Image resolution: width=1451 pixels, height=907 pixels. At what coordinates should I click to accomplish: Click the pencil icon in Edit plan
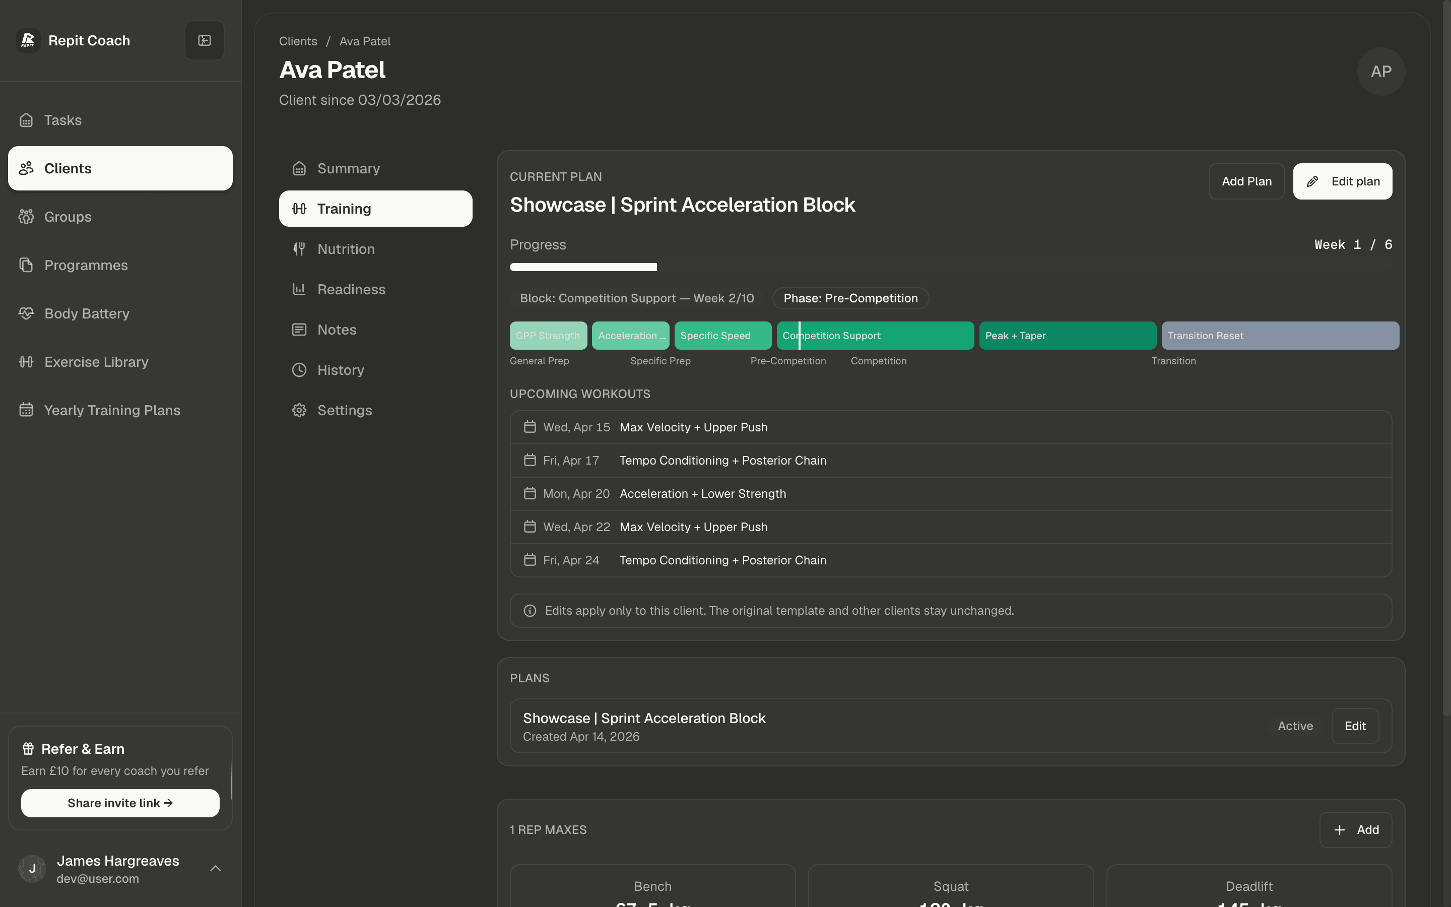[1312, 181]
